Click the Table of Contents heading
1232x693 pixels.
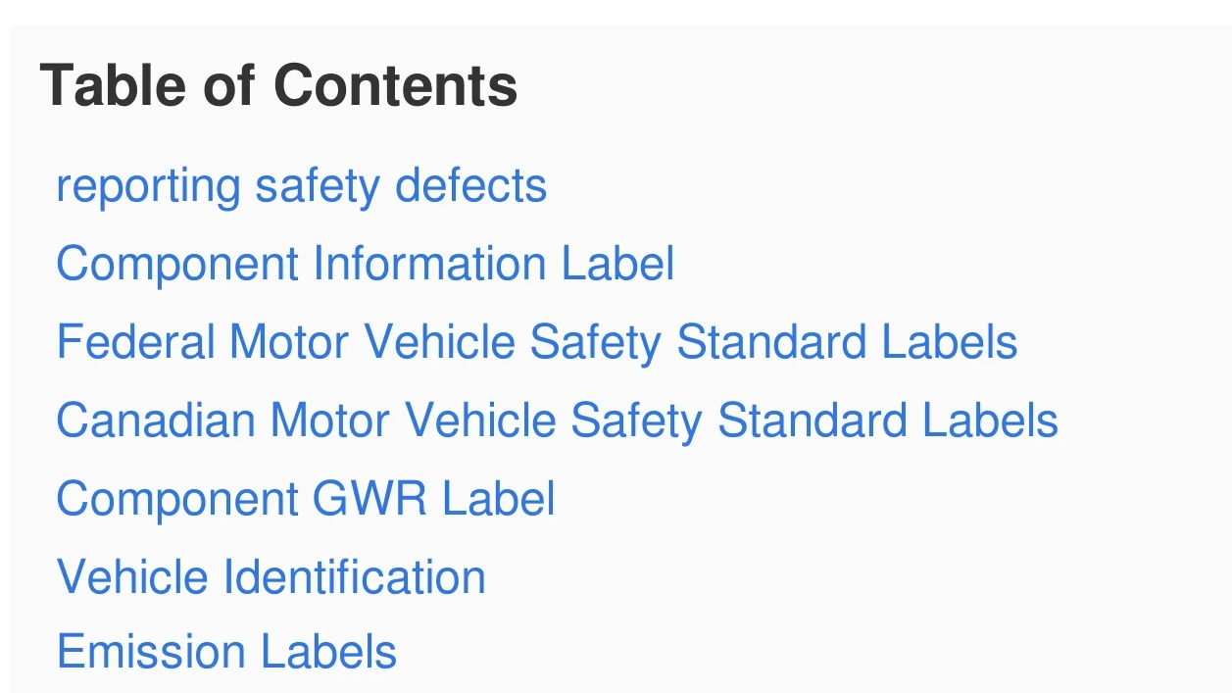[278, 85]
